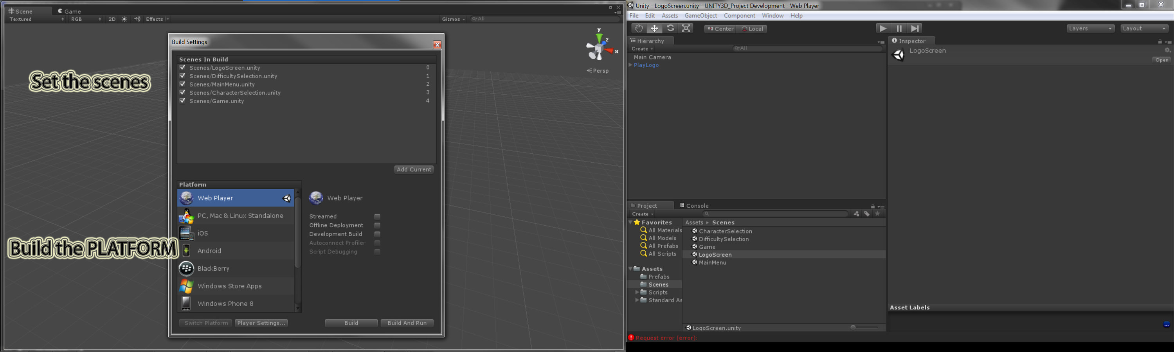Close the Build Settings dialog

click(x=437, y=45)
